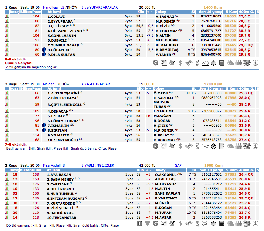Viewport: 264px width, 231px height.
Task: Click the GAP link in race 3
Action: (178, 165)
